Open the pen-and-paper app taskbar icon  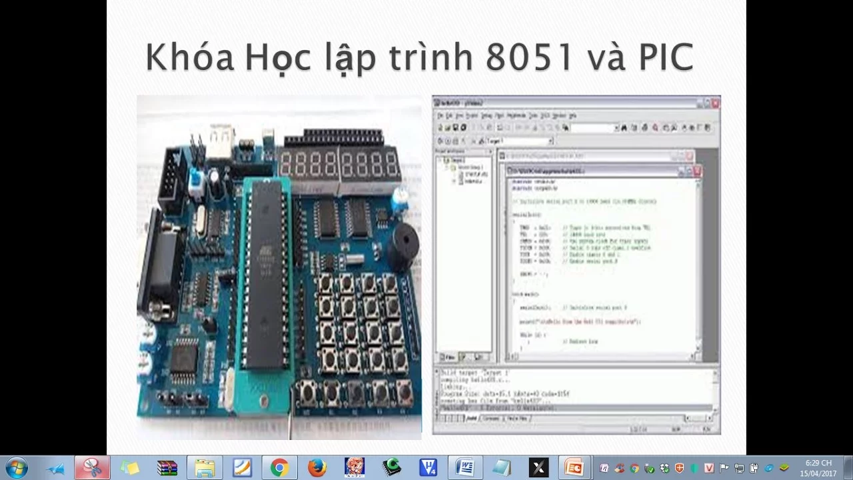[242, 468]
